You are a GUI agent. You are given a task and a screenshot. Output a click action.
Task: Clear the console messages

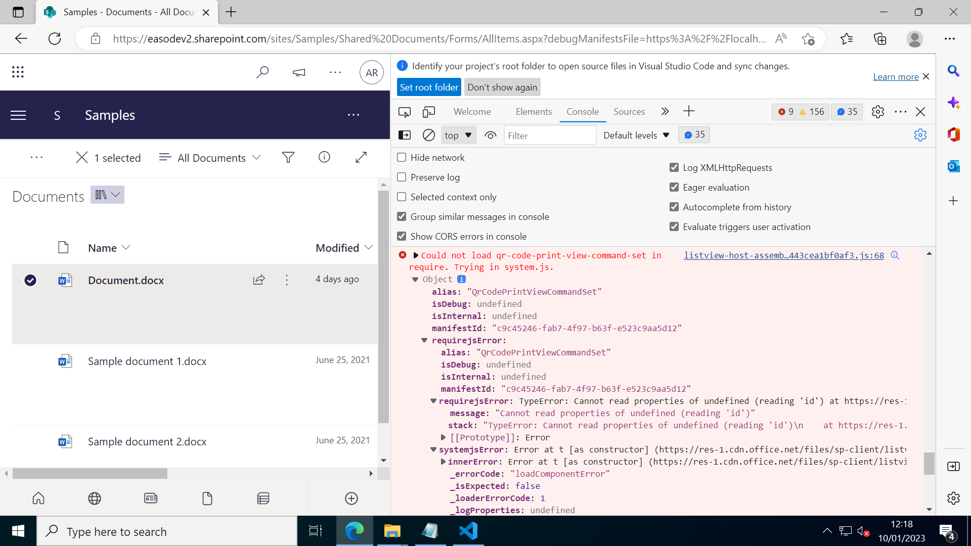pos(428,135)
